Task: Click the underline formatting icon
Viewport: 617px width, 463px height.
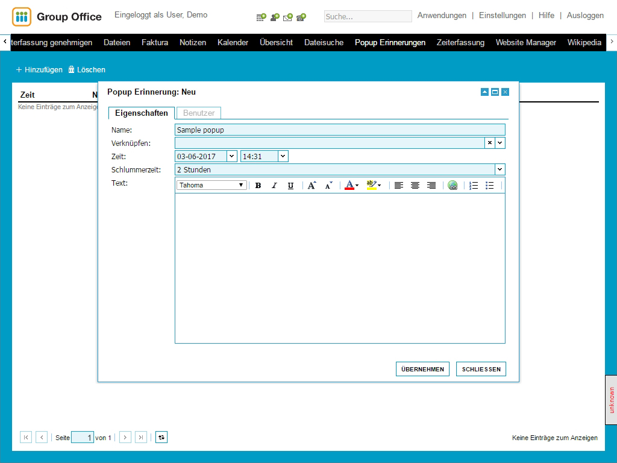Action: click(290, 186)
